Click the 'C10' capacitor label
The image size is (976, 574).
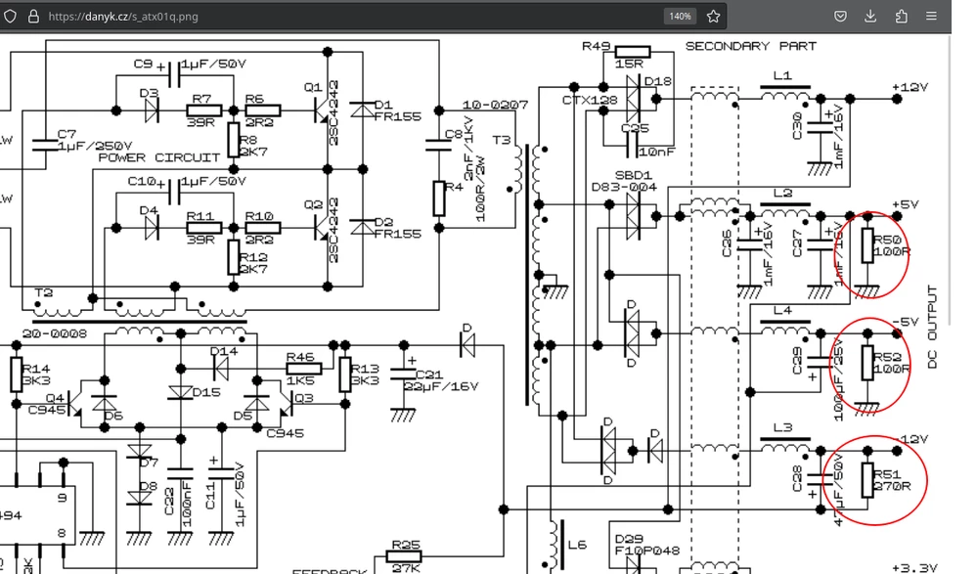point(141,181)
